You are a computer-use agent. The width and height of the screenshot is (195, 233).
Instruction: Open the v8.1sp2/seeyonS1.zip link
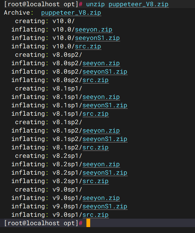point(105,139)
